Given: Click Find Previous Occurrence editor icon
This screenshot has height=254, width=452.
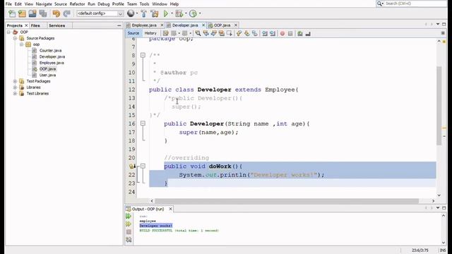Looking at the screenshot, I should pyautogui.click(x=206, y=33).
